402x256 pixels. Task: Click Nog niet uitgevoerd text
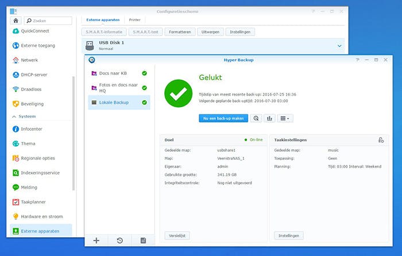(234, 183)
